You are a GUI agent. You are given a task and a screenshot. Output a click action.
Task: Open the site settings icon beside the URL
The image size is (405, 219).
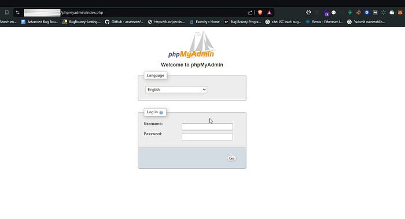point(17,12)
